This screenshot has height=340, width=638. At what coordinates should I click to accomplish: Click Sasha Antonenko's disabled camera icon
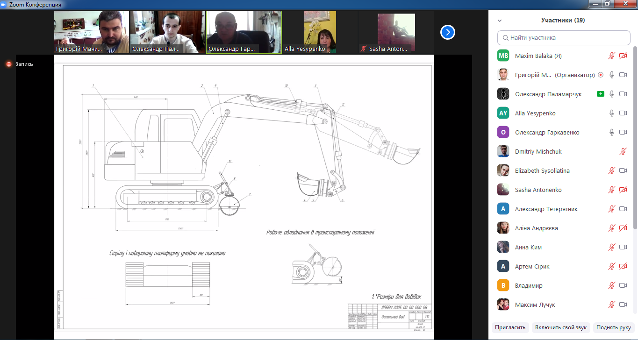tap(623, 190)
